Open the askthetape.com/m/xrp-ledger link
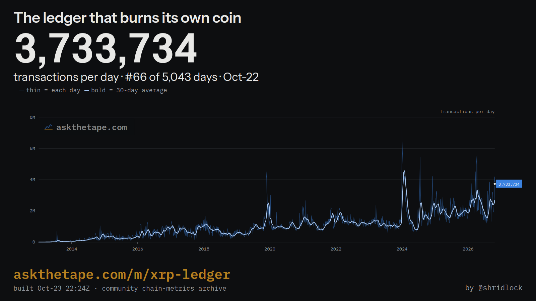The height and width of the screenshot is (301, 536). pos(122,275)
